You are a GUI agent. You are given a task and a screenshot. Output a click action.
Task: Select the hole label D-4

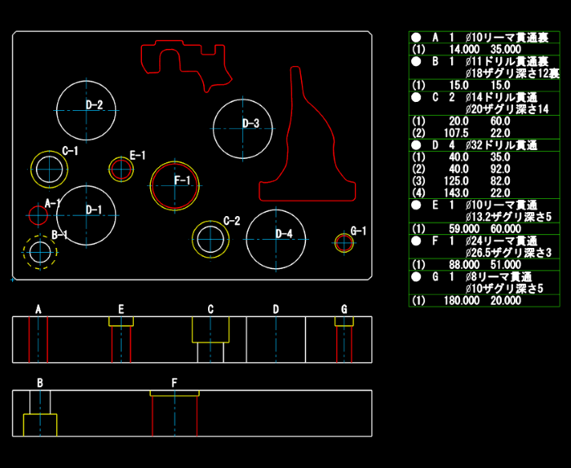(284, 234)
